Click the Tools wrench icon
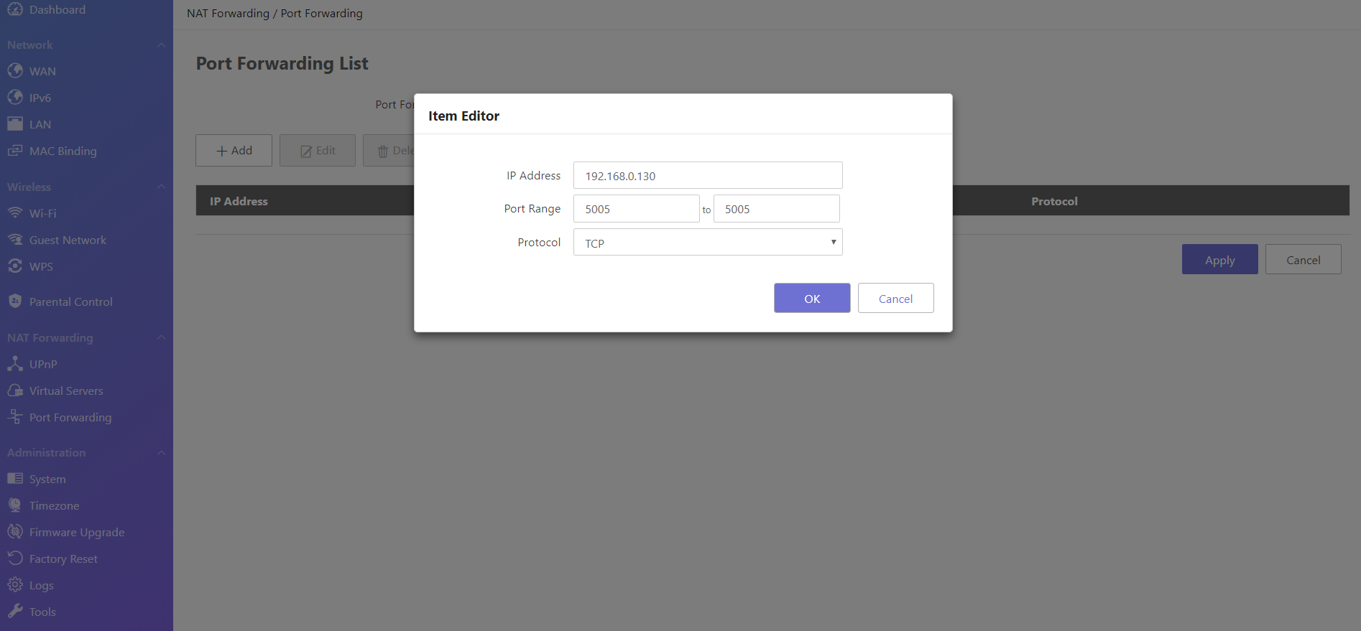 point(15,612)
